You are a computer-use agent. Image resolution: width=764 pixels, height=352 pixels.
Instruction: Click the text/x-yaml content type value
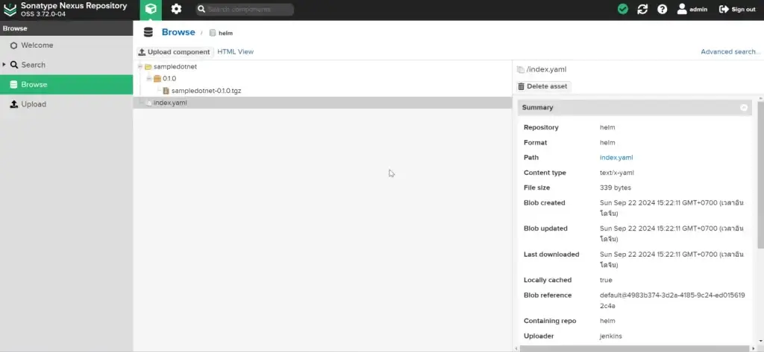click(616, 173)
